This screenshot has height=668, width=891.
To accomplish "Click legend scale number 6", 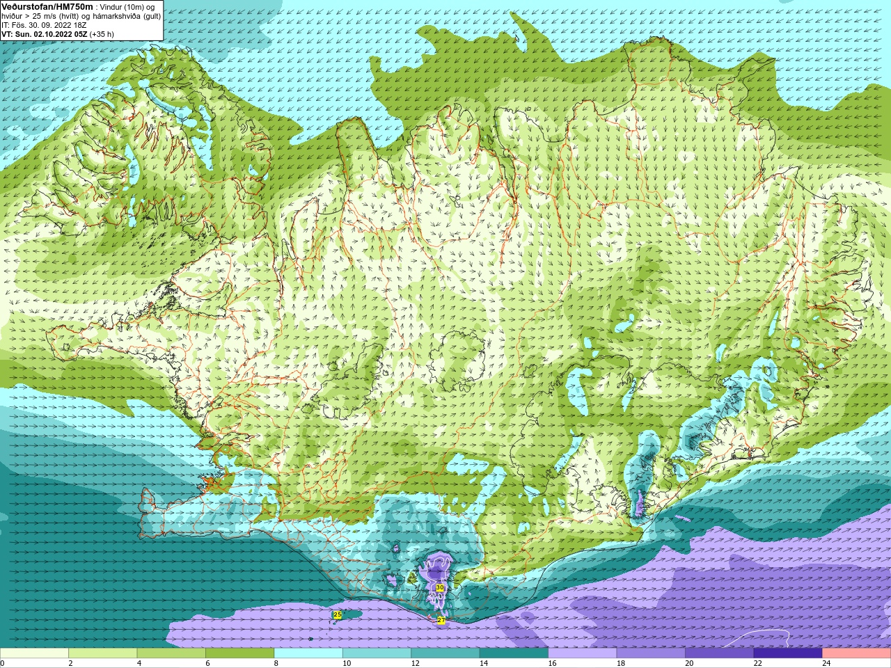I will coord(207,663).
